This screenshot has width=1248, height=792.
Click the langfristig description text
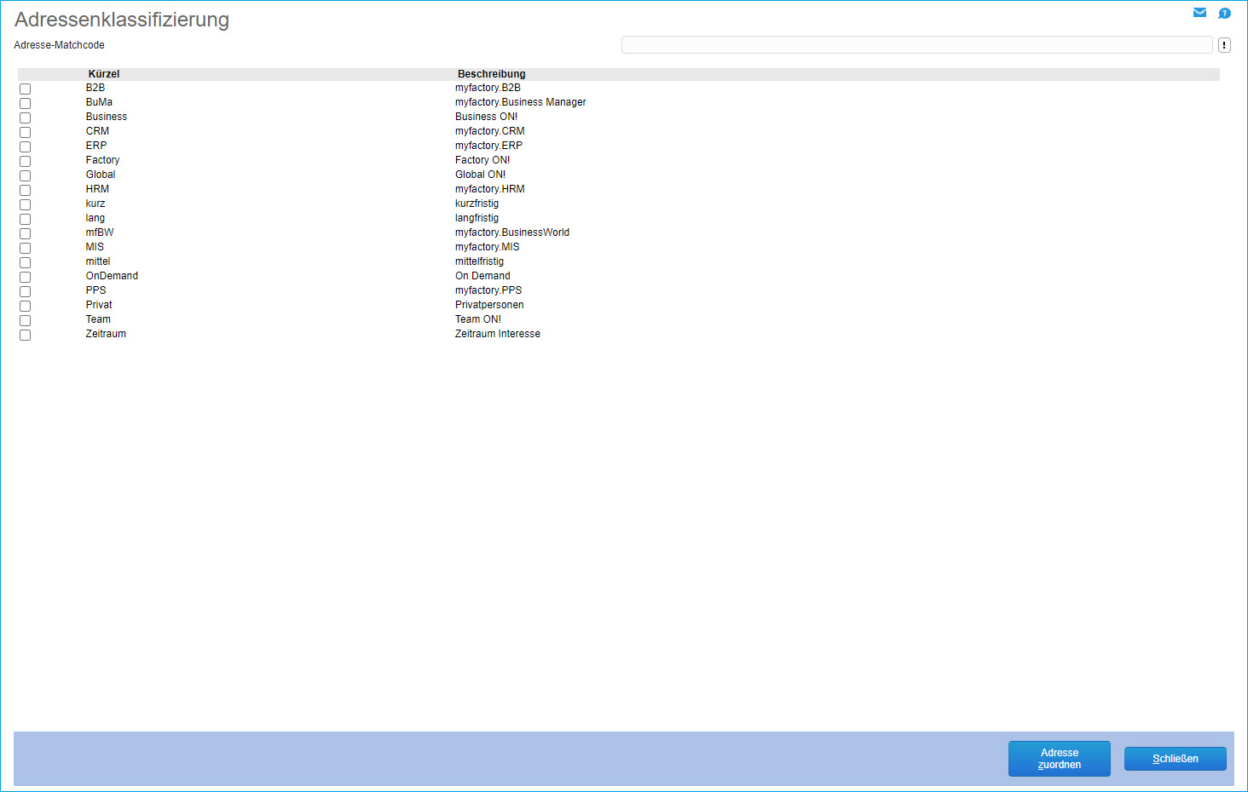click(x=477, y=218)
